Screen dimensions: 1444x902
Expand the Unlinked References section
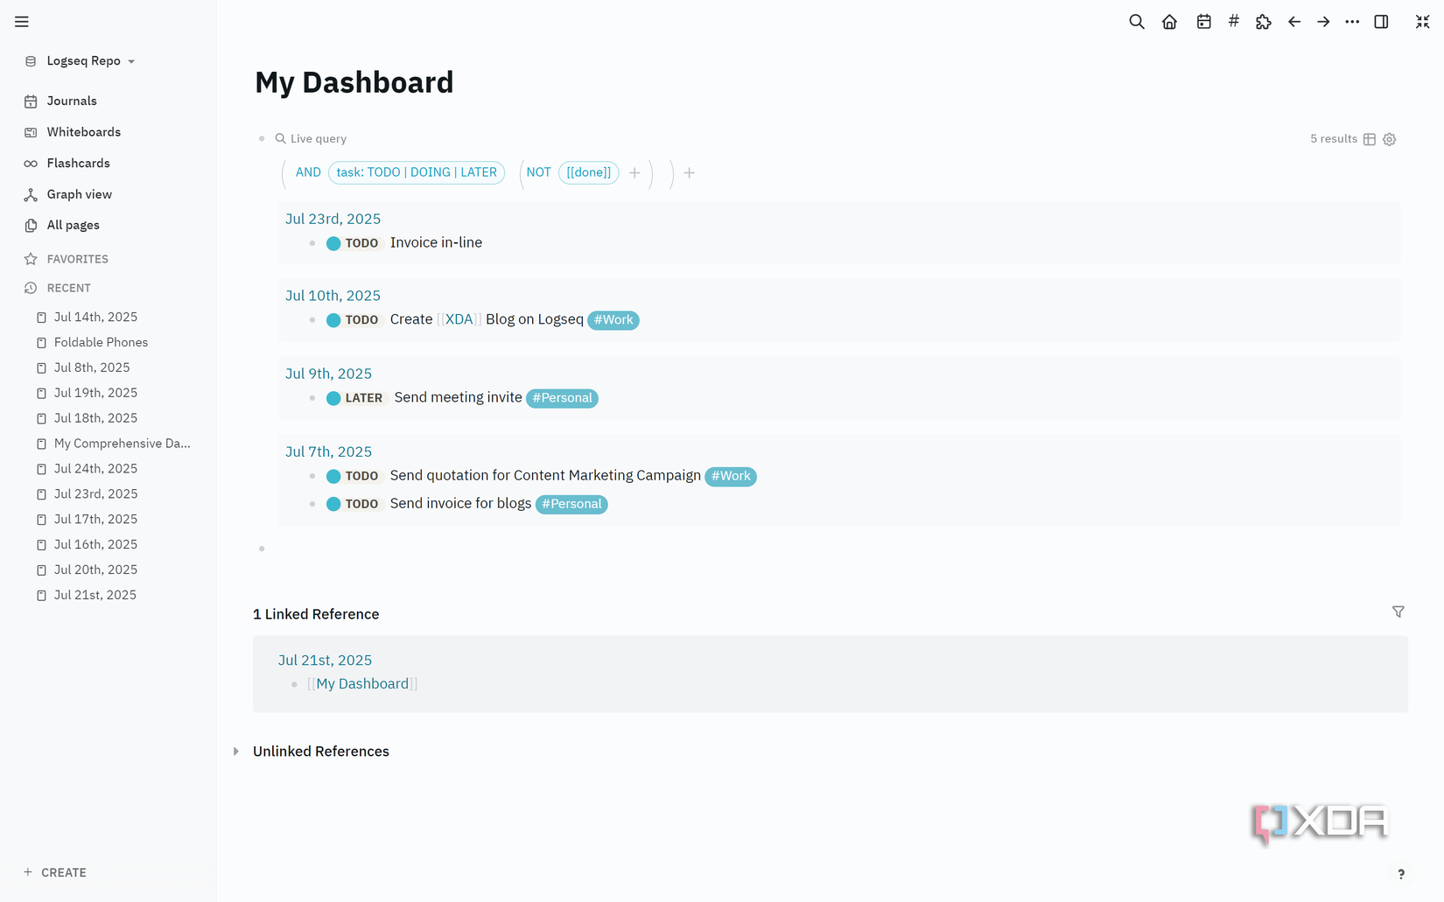pyautogui.click(x=235, y=751)
